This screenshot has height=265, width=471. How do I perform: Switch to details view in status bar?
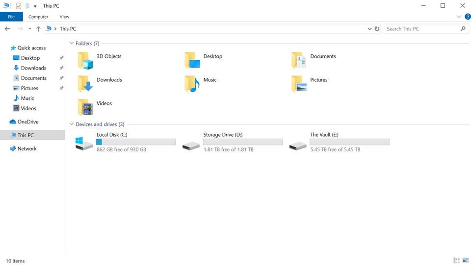[x=457, y=260]
